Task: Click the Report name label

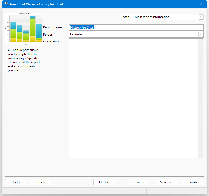Action: tap(52, 27)
